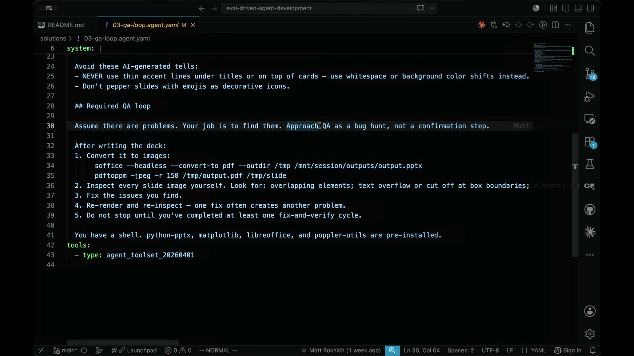
Task: Click the zoom magnifier in the status bar
Action: tap(392, 350)
